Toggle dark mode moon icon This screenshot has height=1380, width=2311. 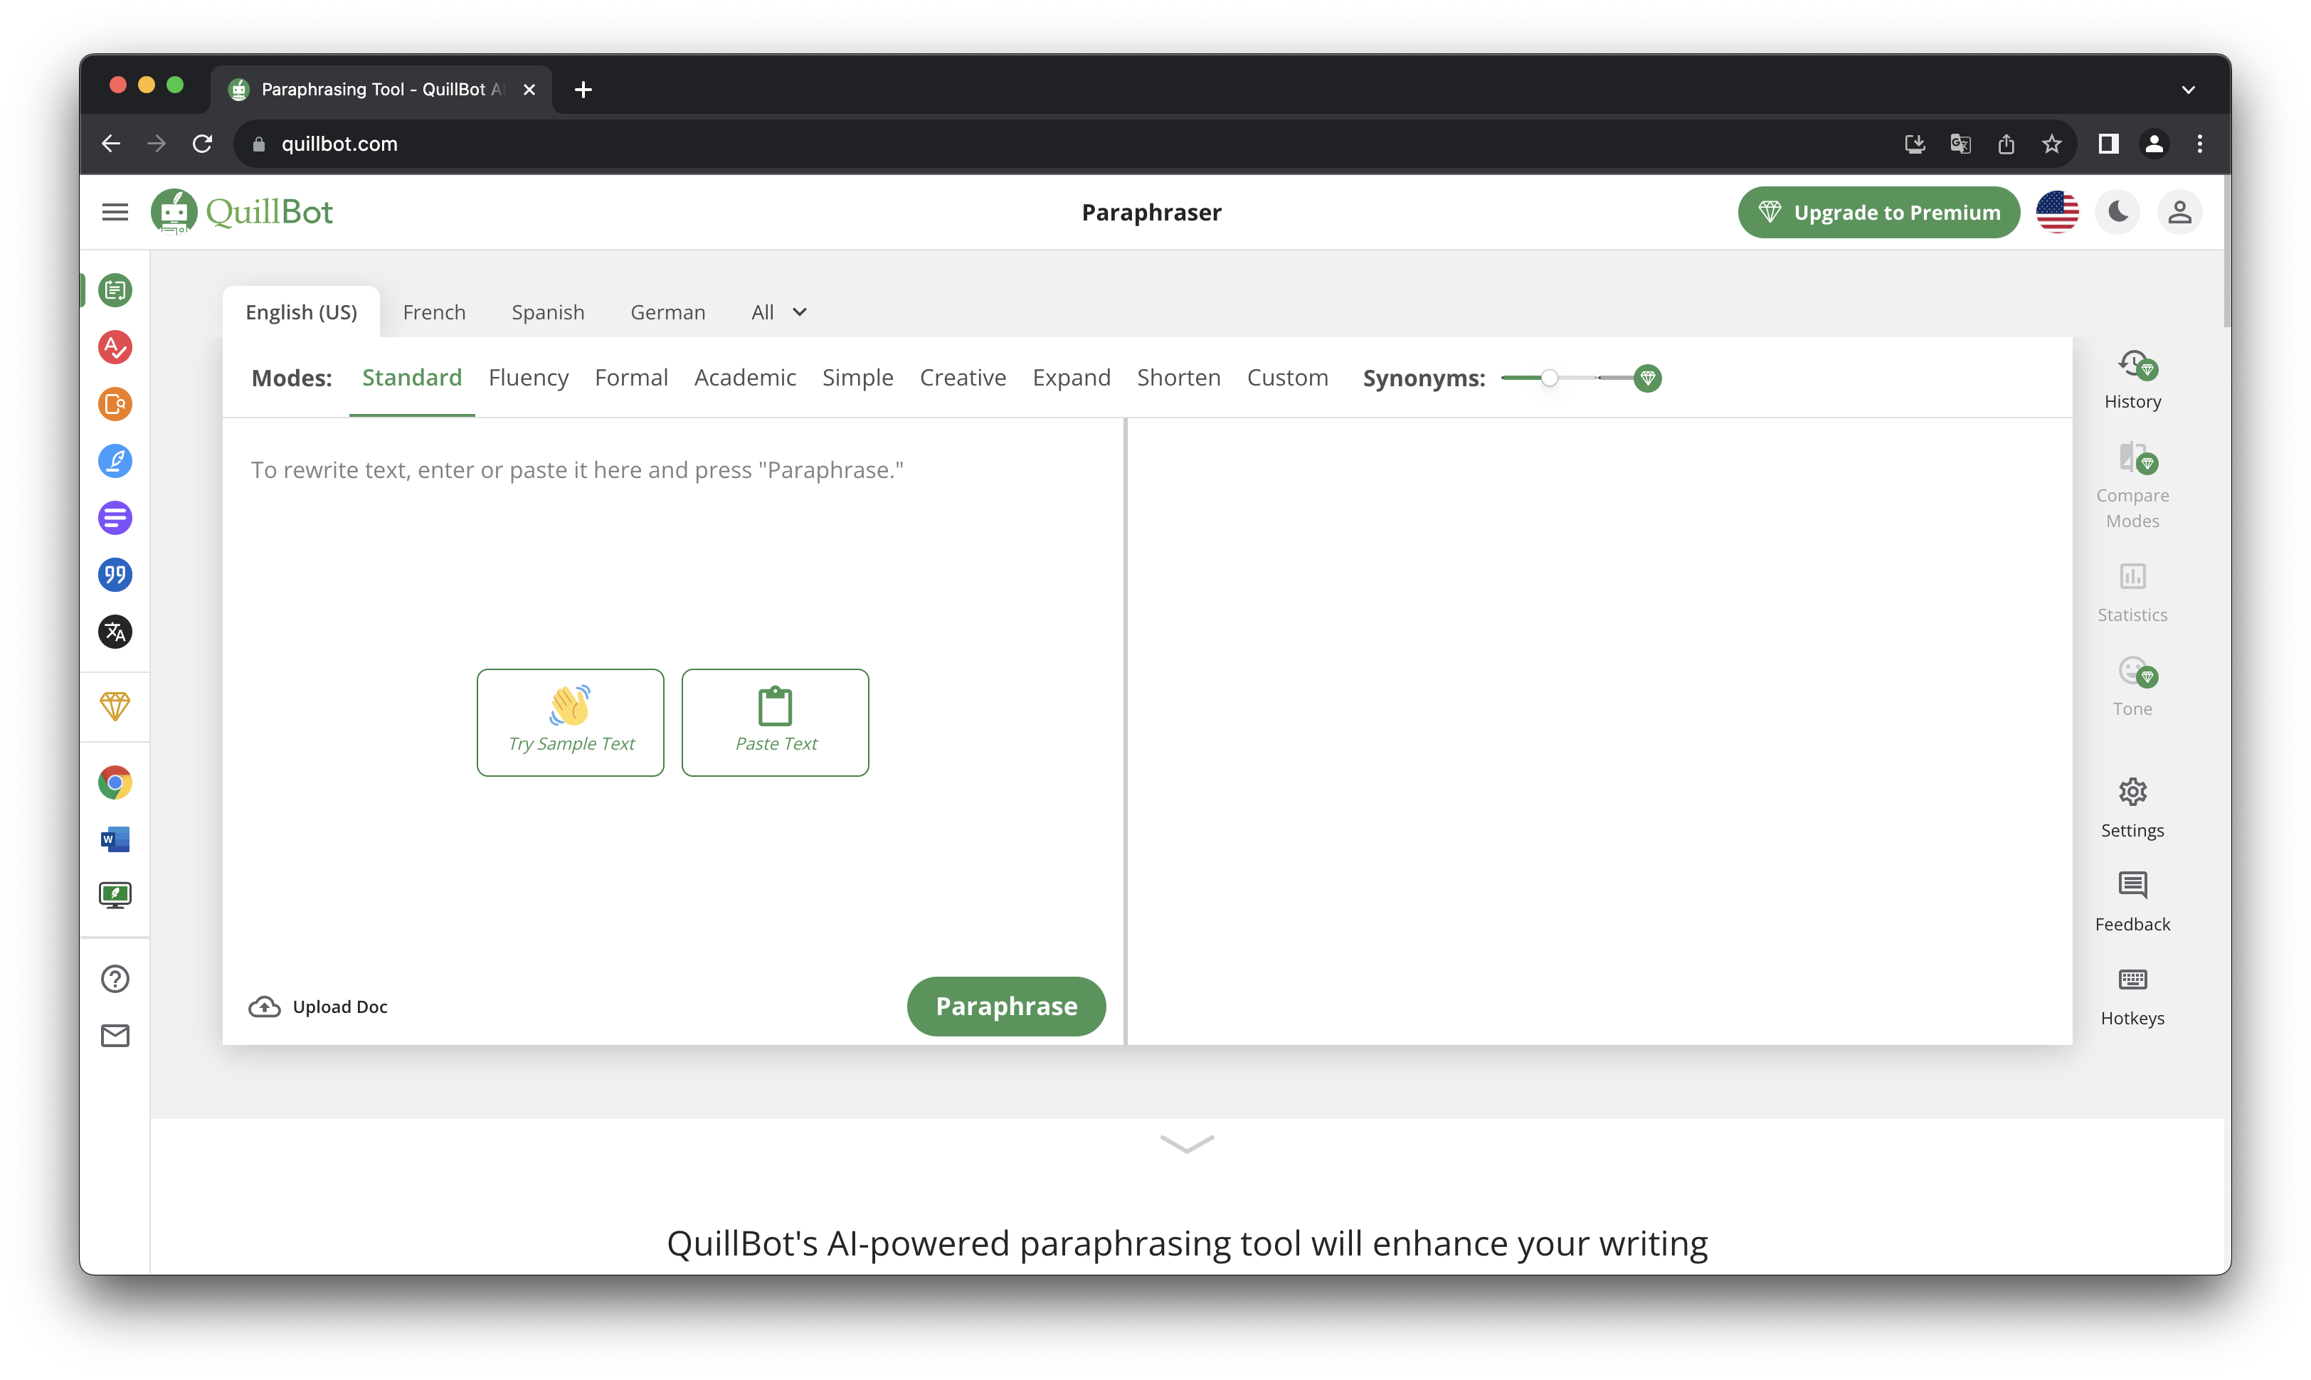point(2117,212)
